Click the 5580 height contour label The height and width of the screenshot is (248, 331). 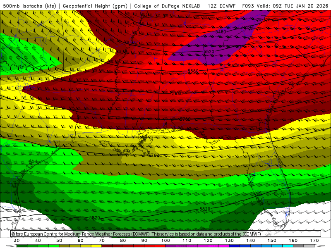pyautogui.click(x=193, y=71)
